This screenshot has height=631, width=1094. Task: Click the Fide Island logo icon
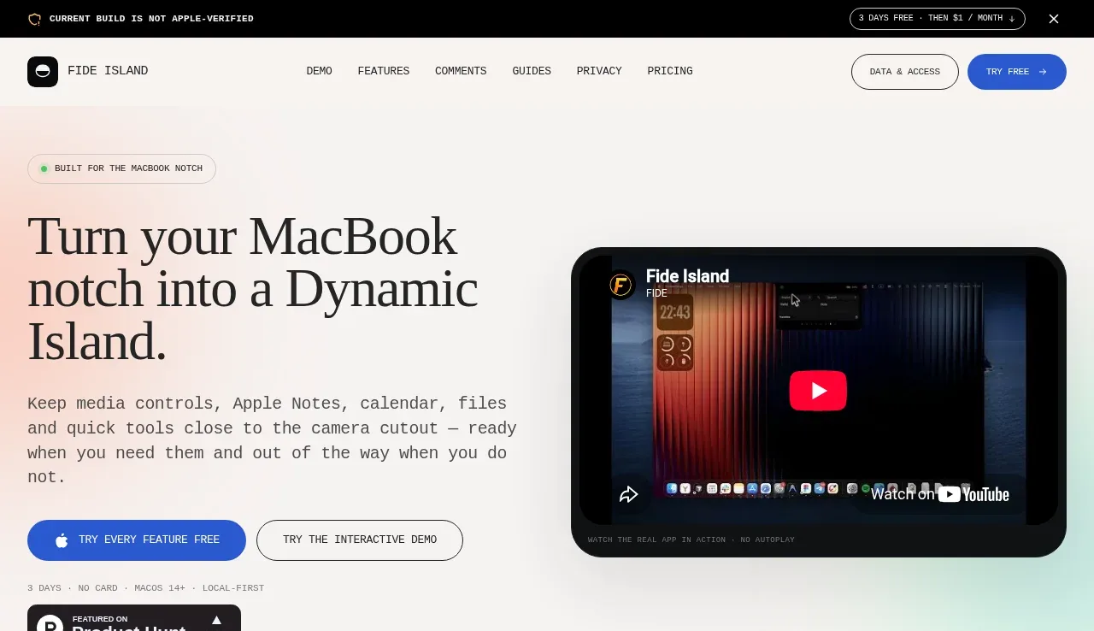tap(43, 72)
